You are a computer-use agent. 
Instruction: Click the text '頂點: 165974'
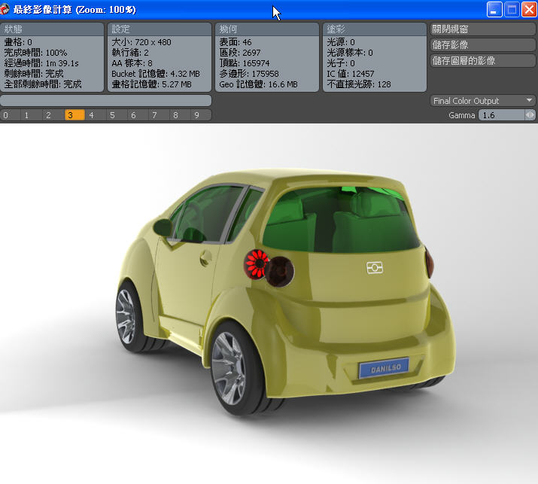[245, 63]
